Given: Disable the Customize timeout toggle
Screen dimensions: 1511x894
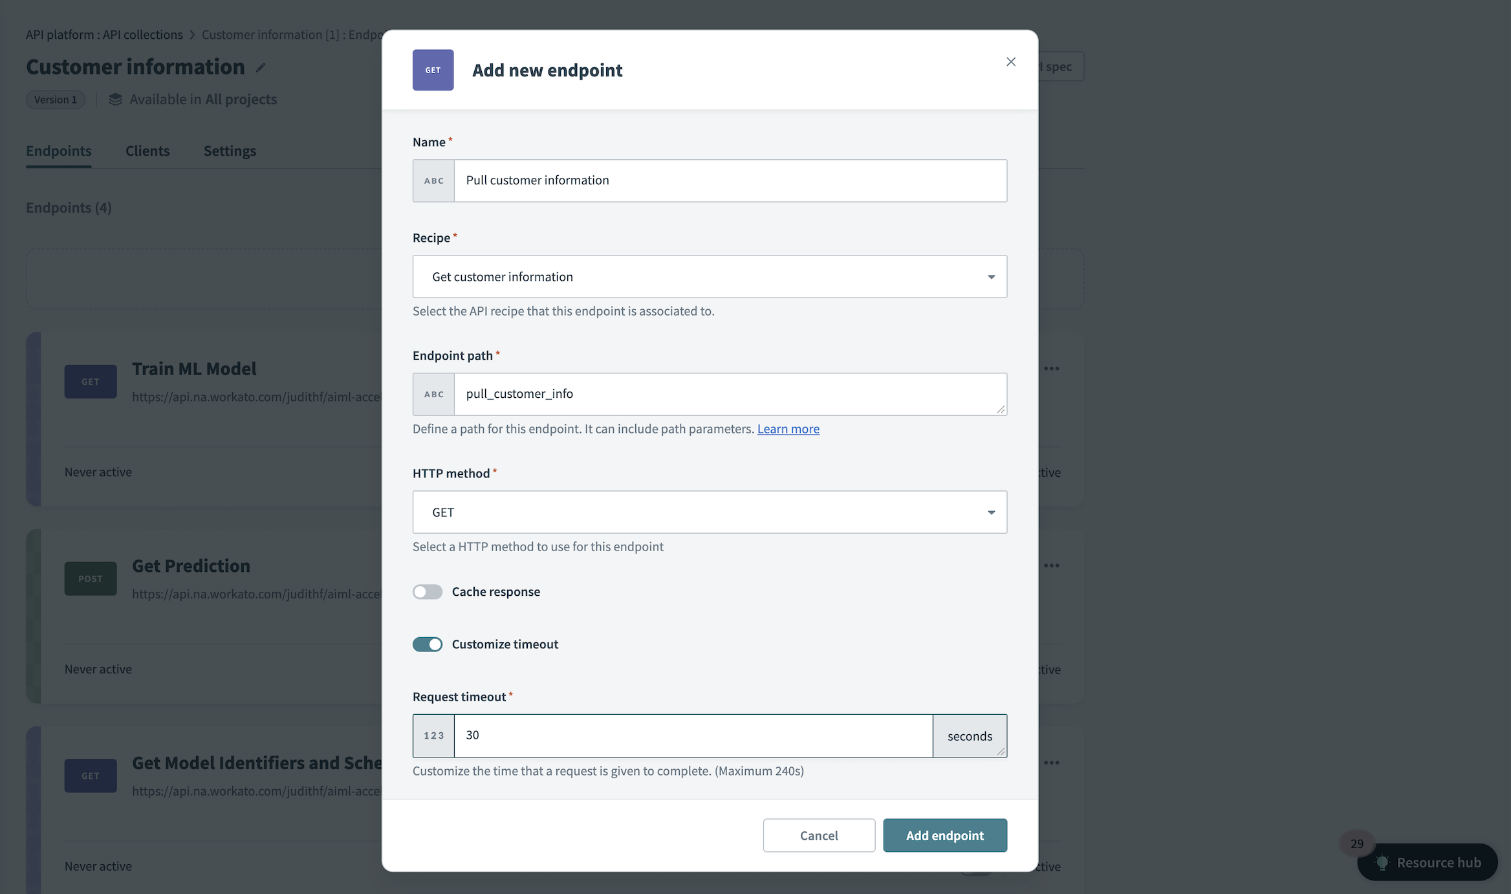Looking at the screenshot, I should pos(428,644).
